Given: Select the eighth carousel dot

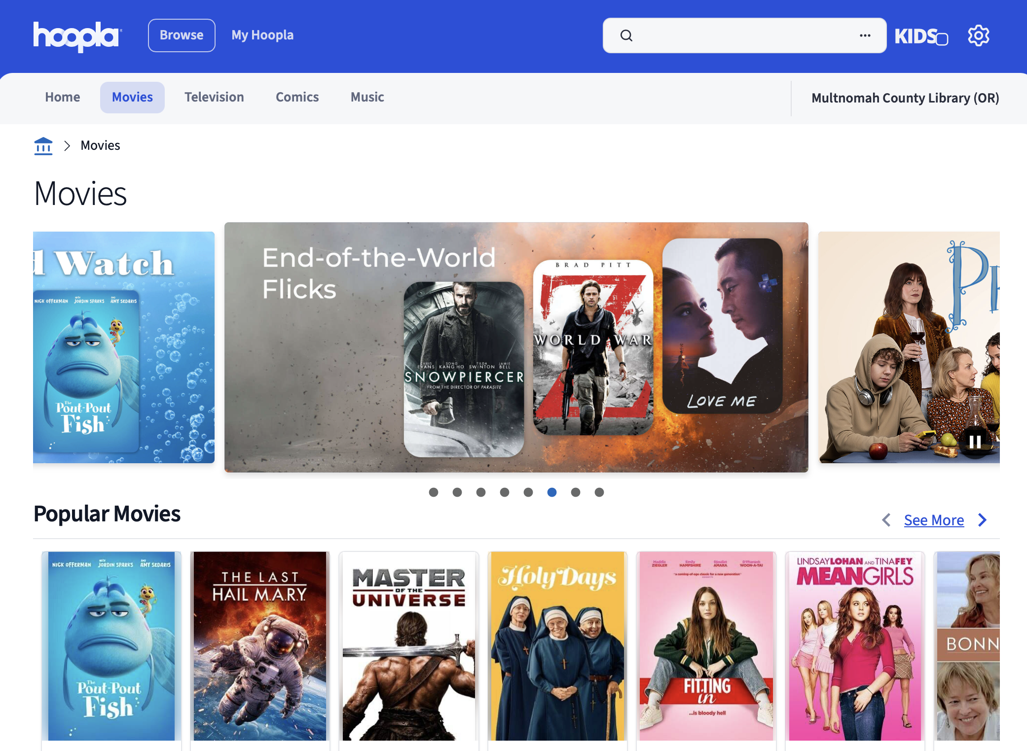Looking at the screenshot, I should click(x=599, y=492).
